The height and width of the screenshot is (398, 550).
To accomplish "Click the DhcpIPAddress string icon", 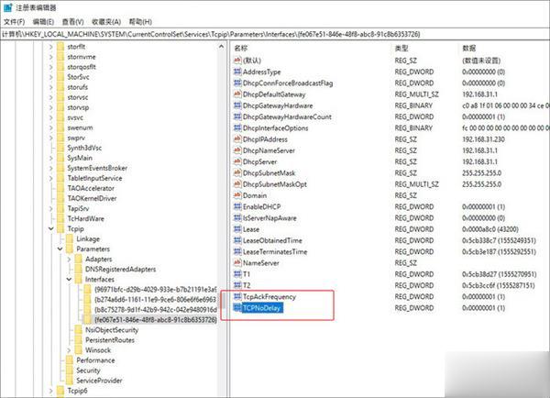I will click(237, 139).
